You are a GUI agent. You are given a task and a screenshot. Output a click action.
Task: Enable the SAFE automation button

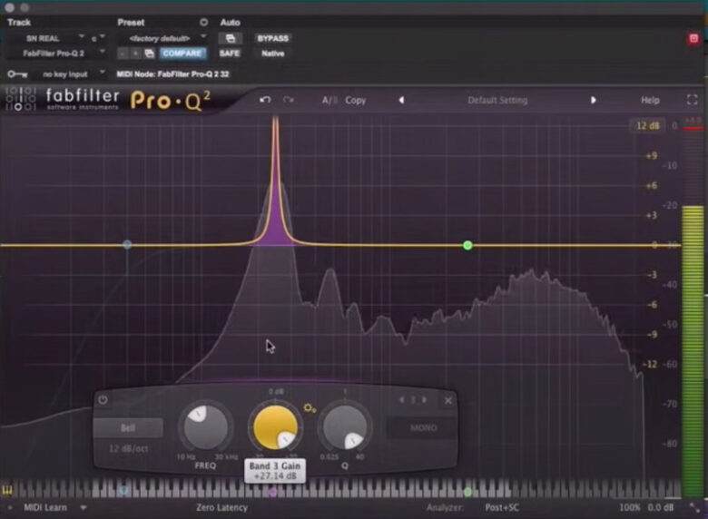(x=230, y=54)
